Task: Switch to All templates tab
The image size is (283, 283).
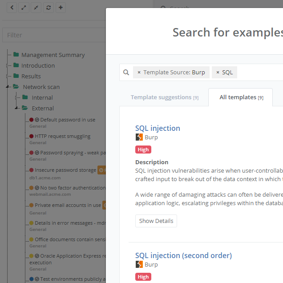Action: pos(241,97)
